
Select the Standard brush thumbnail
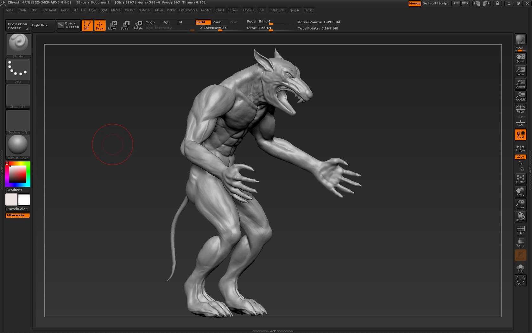tap(18, 44)
